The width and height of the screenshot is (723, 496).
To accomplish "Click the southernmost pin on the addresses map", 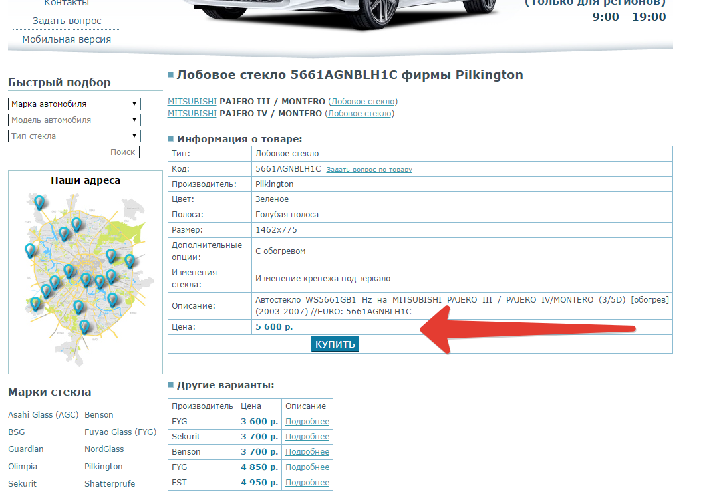I will pos(84,326).
